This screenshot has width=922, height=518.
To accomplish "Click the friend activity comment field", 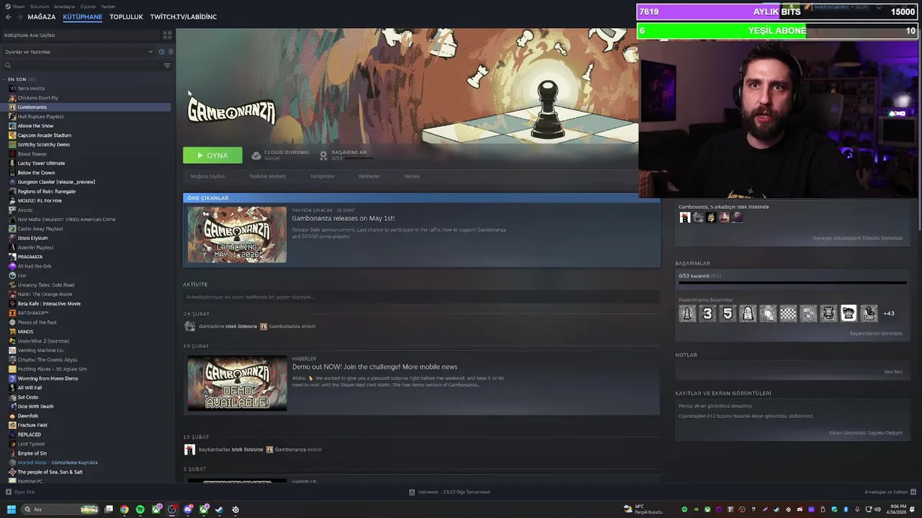I will pyautogui.click(x=421, y=297).
